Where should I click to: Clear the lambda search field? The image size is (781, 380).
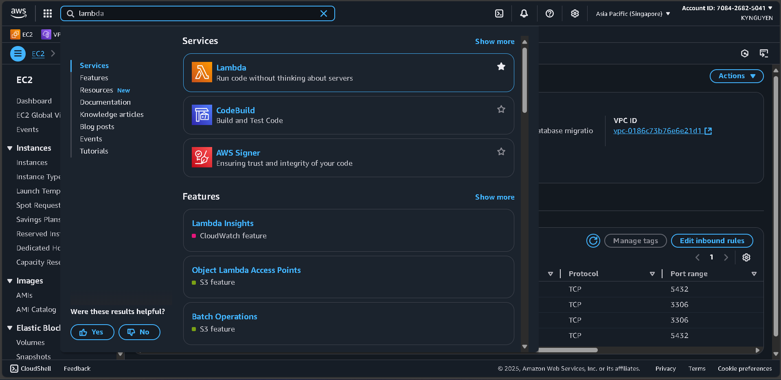(x=324, y=13)
